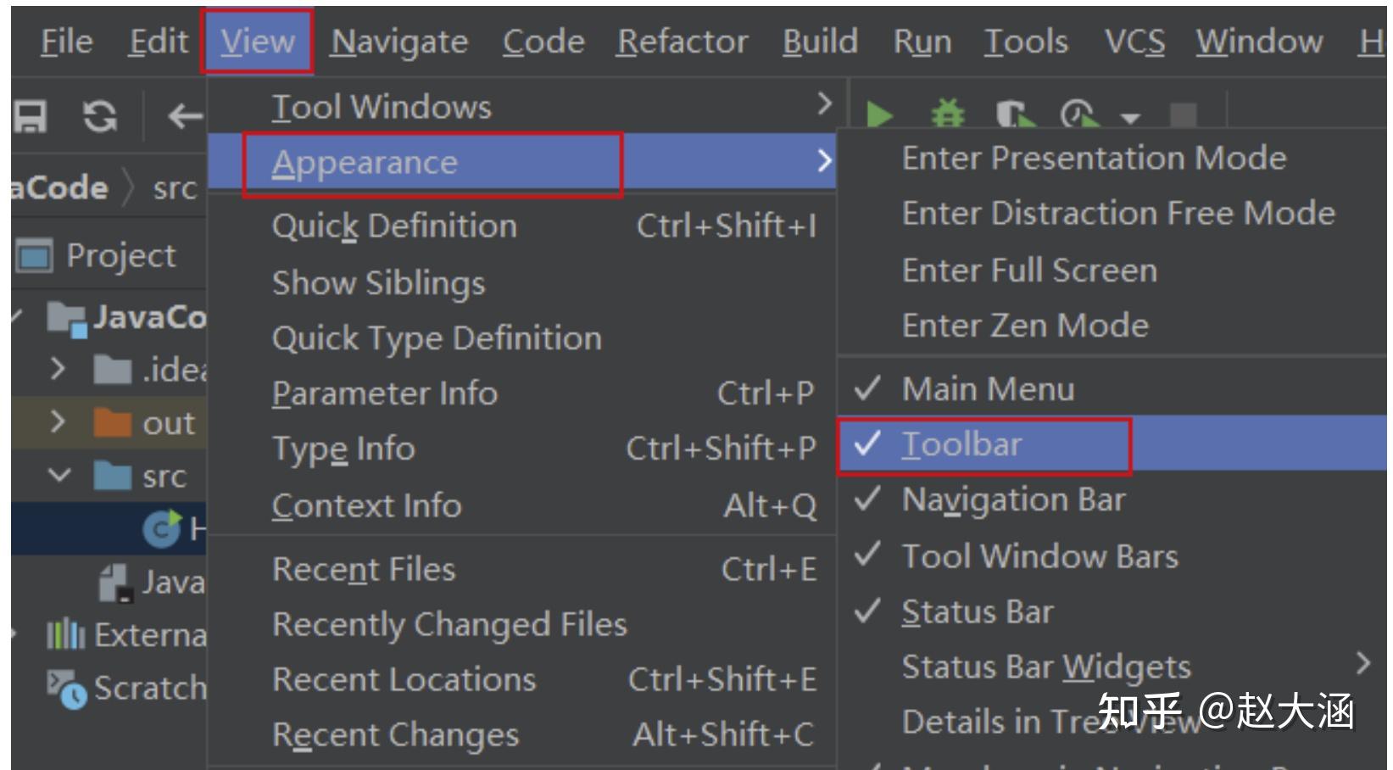Click the gray Stop square icon
The width and height of the screenshot is (1393, 770).
point(1183,115)
